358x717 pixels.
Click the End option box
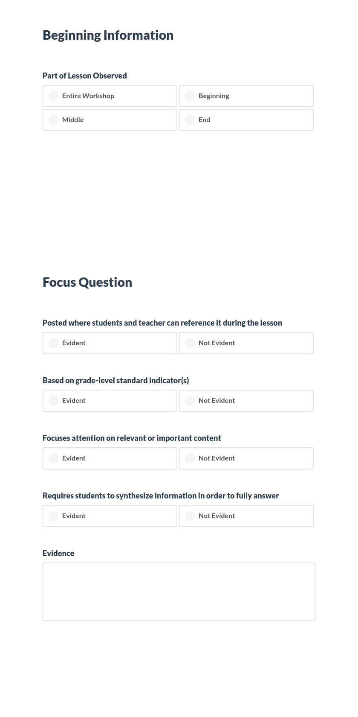click(x=246, y=120)
